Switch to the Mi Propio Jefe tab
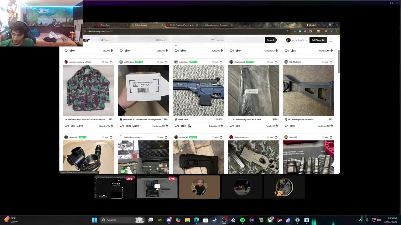 pos(182,25)
